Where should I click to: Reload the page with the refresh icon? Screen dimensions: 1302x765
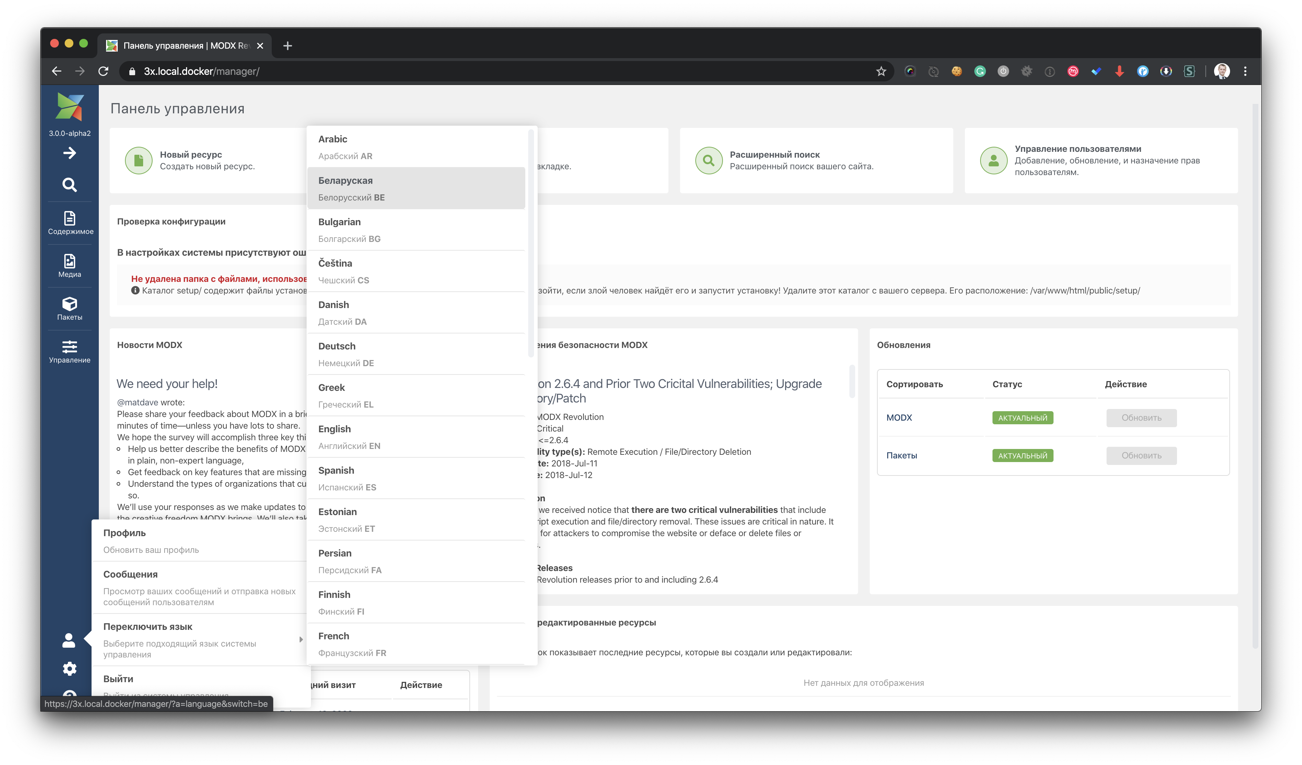[103, 71]
